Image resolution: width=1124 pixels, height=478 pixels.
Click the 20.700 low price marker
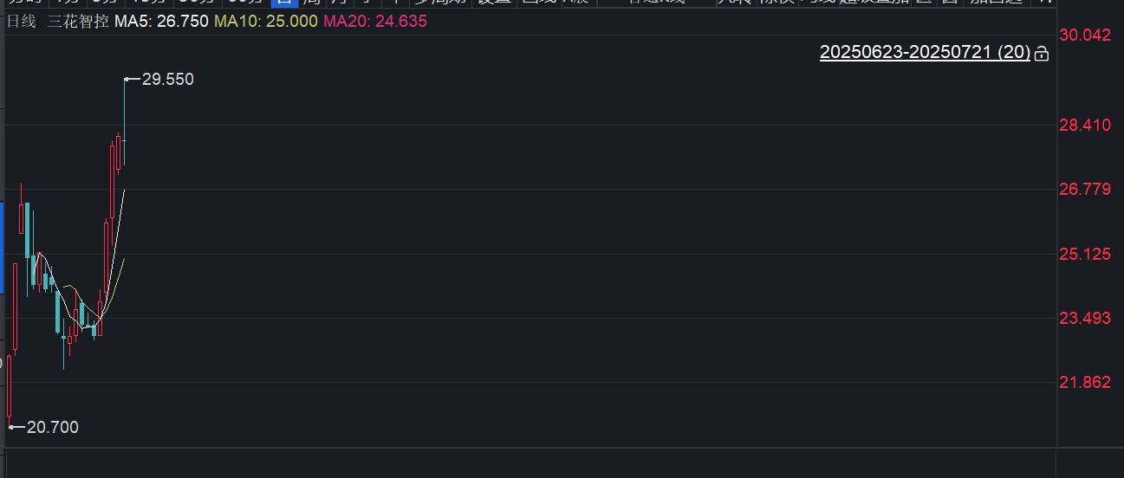pyautogui.click(x=52, y=427)
